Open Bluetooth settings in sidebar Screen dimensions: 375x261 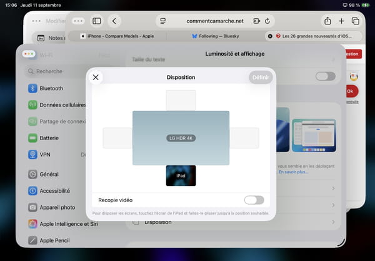click(51, 88)
